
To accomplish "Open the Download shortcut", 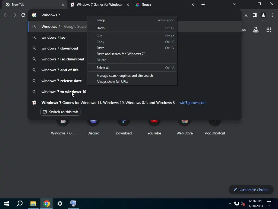I will pos(124,127).
